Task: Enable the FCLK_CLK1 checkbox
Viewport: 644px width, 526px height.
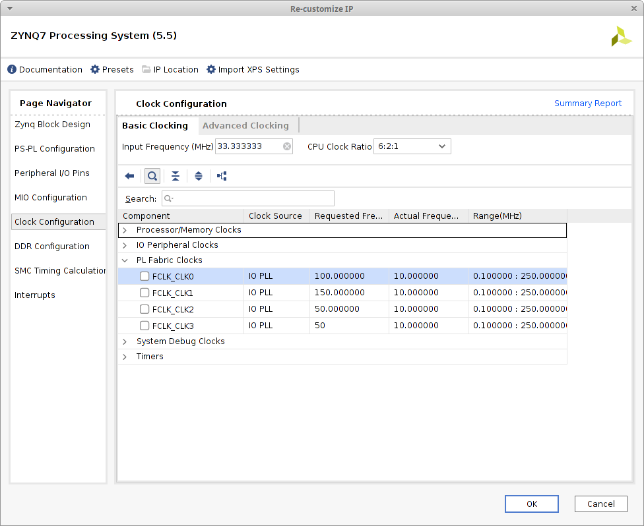Action: point(145,293)
